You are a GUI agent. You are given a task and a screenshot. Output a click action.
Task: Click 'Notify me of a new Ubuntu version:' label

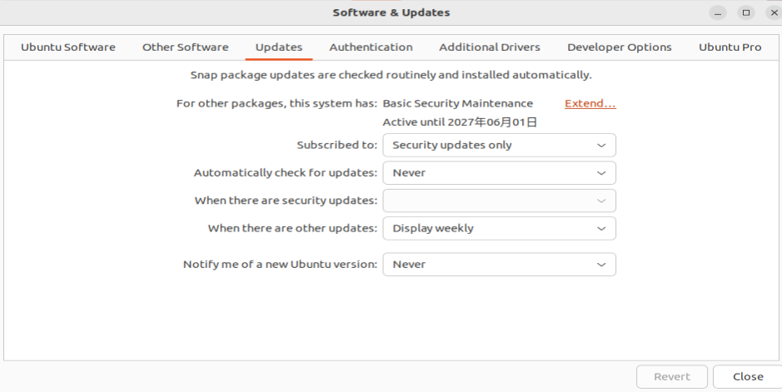point(281,265)
